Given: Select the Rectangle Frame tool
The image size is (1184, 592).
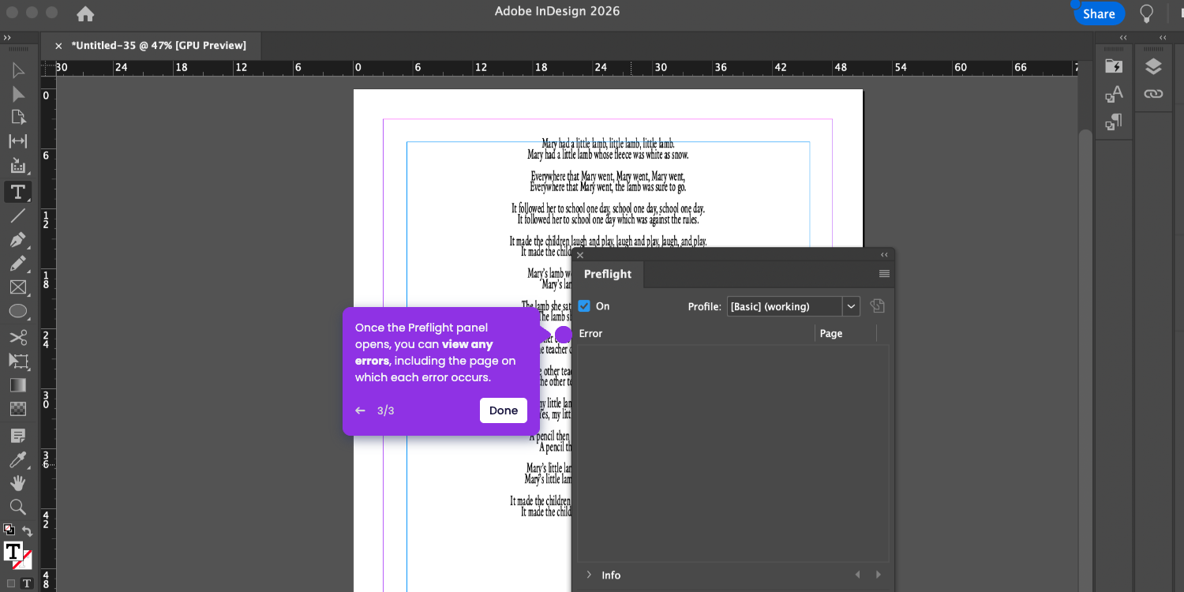Looking at the screenshot, I should pyautogui.click(x=18, y=288).
